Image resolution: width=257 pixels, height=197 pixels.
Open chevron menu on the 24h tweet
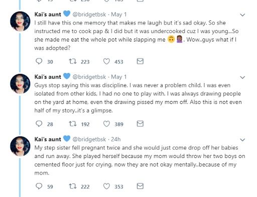(x=242, y=139)
